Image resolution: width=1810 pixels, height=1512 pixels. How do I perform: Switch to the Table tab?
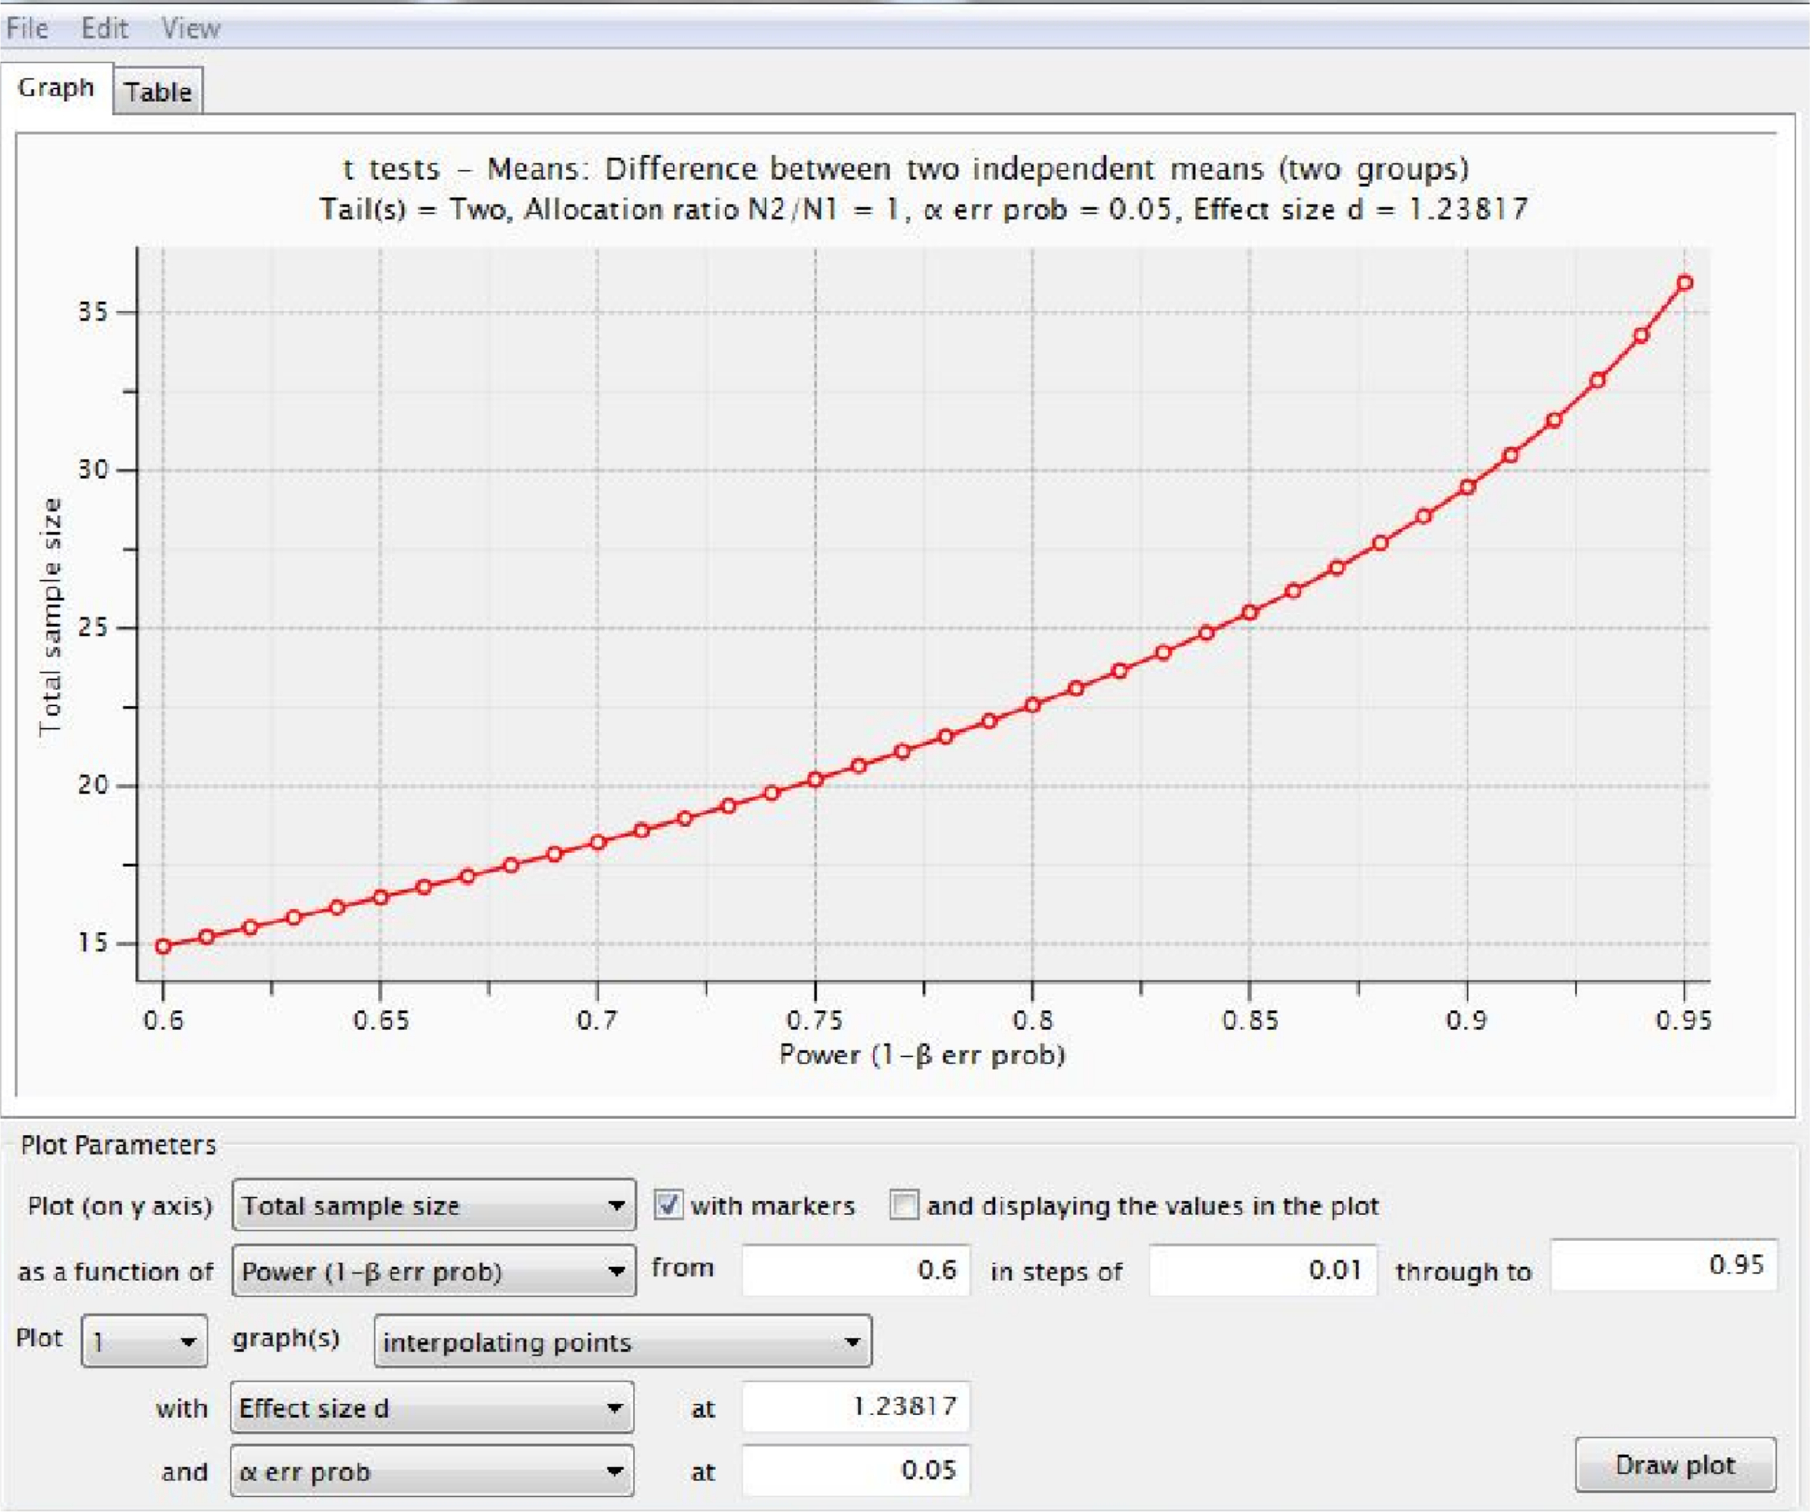[158, 91]
